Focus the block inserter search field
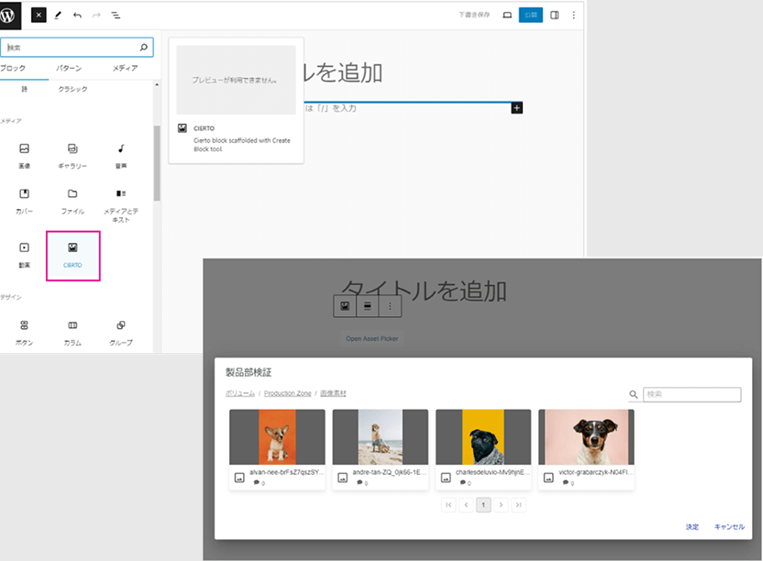This screenshot has width=763, height=561. pos(77,47)
